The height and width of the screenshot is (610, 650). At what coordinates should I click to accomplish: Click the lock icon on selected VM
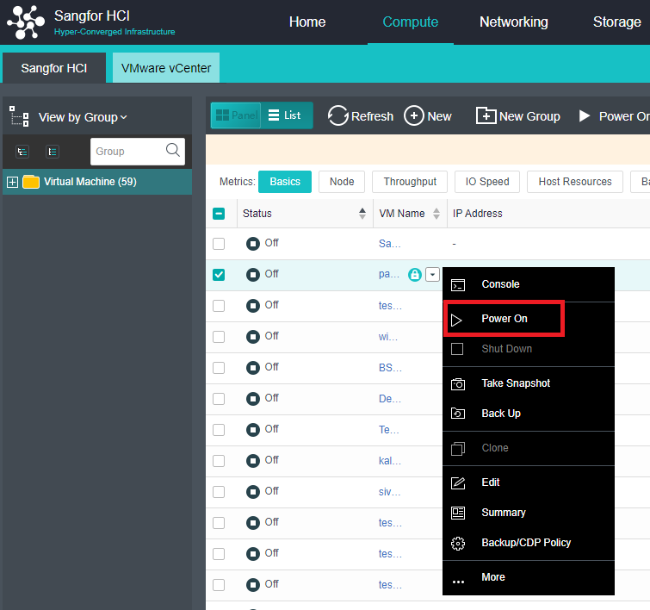[x=415, y=275]
